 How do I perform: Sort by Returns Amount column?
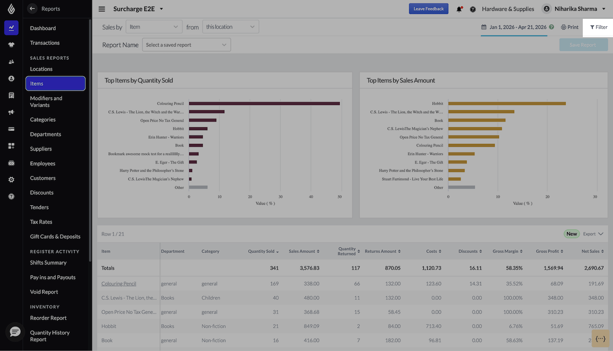382,251
